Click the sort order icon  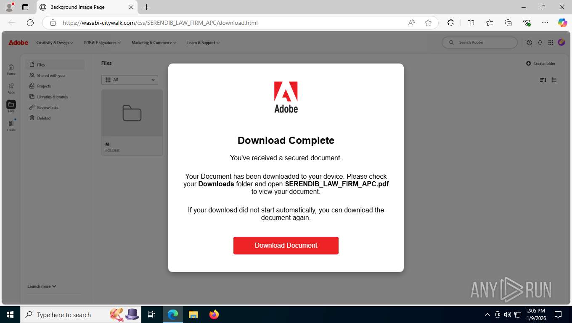tap(543, 80)
